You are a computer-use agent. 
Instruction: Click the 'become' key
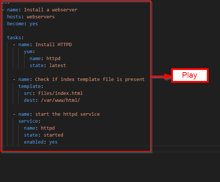(x=15, y=24)
